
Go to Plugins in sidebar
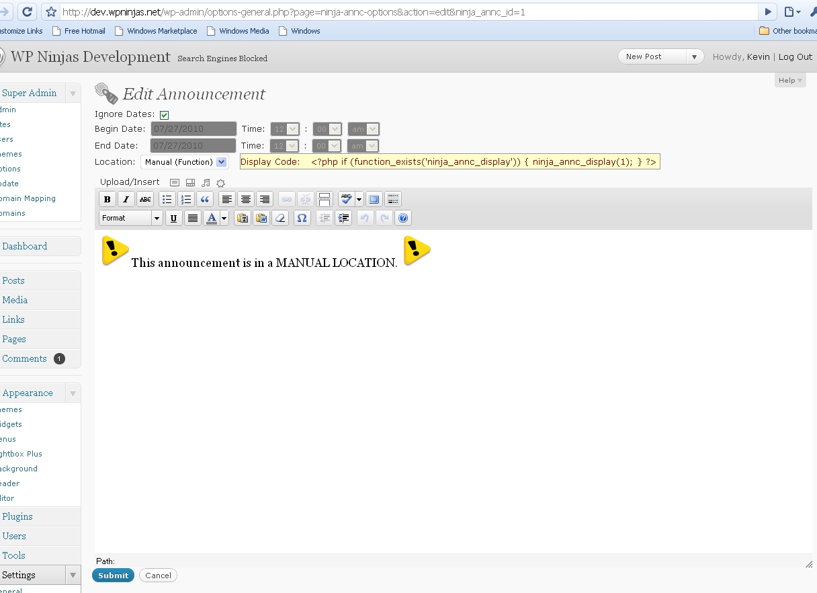coord(17,516)
